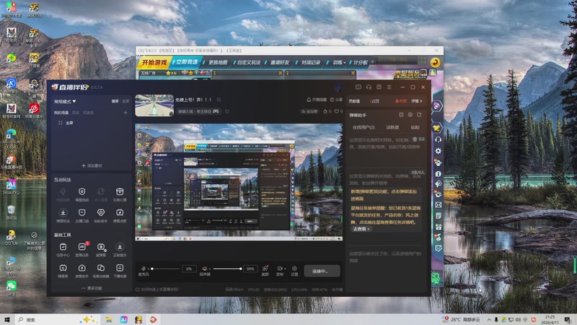
Task: Open the 美颜 beauty icon in bottom bar
Action: coord(265,269)
